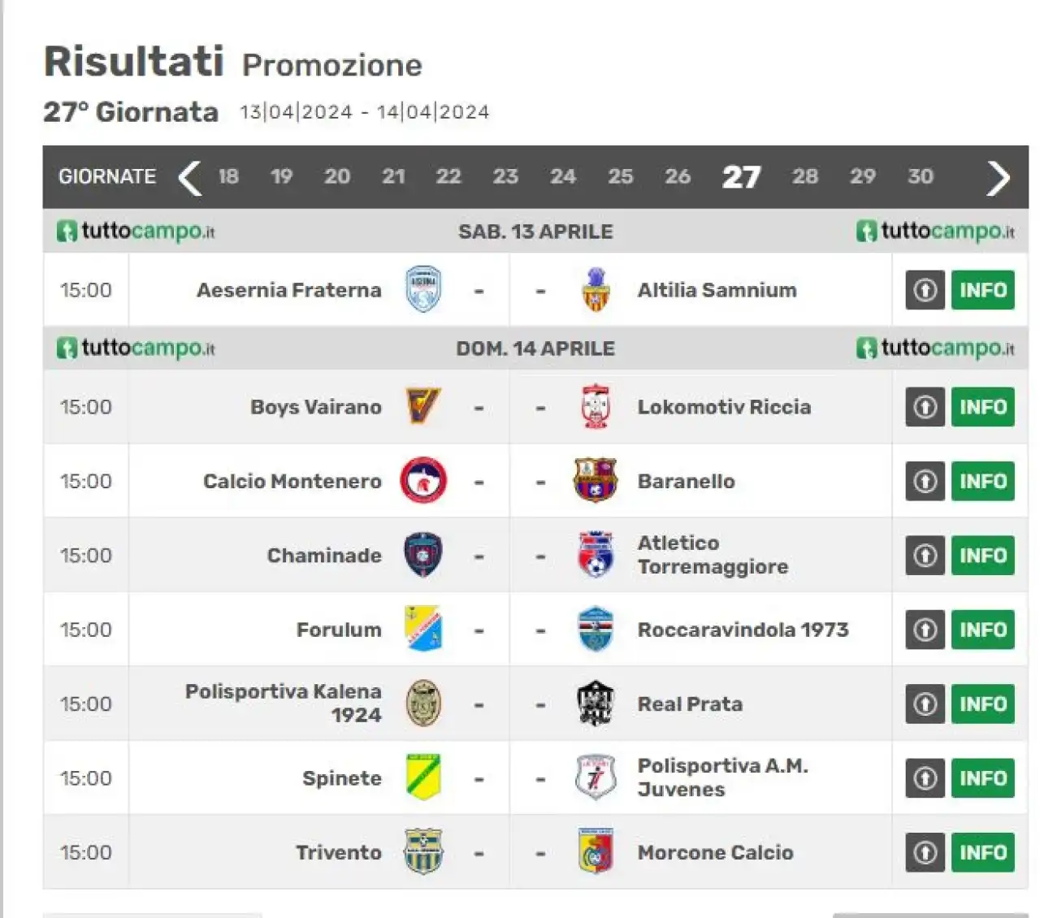Open the Roccaravindola 1973 team link
The height and width of the screenshot is (918, 1040).
coord(743,630)
